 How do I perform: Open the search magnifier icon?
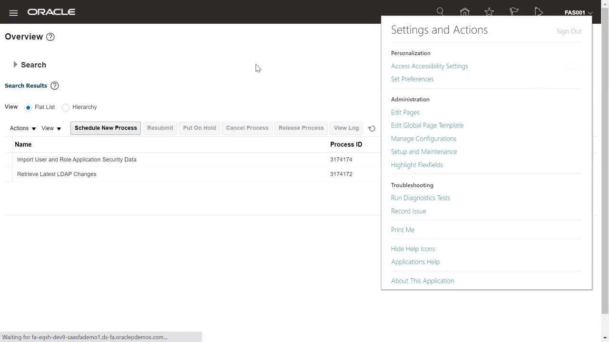[440, 12]
